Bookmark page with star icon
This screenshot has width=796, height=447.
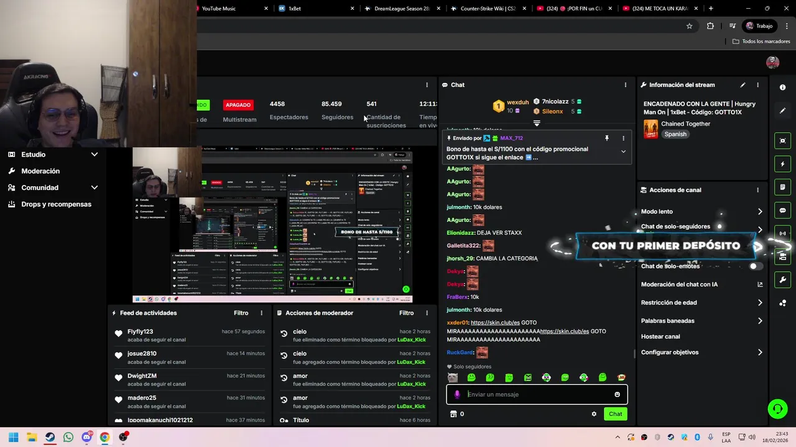click(x=689, y=26)
